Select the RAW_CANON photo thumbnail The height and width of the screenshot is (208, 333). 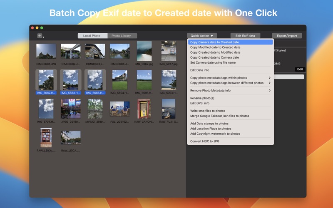pos(144,109)
